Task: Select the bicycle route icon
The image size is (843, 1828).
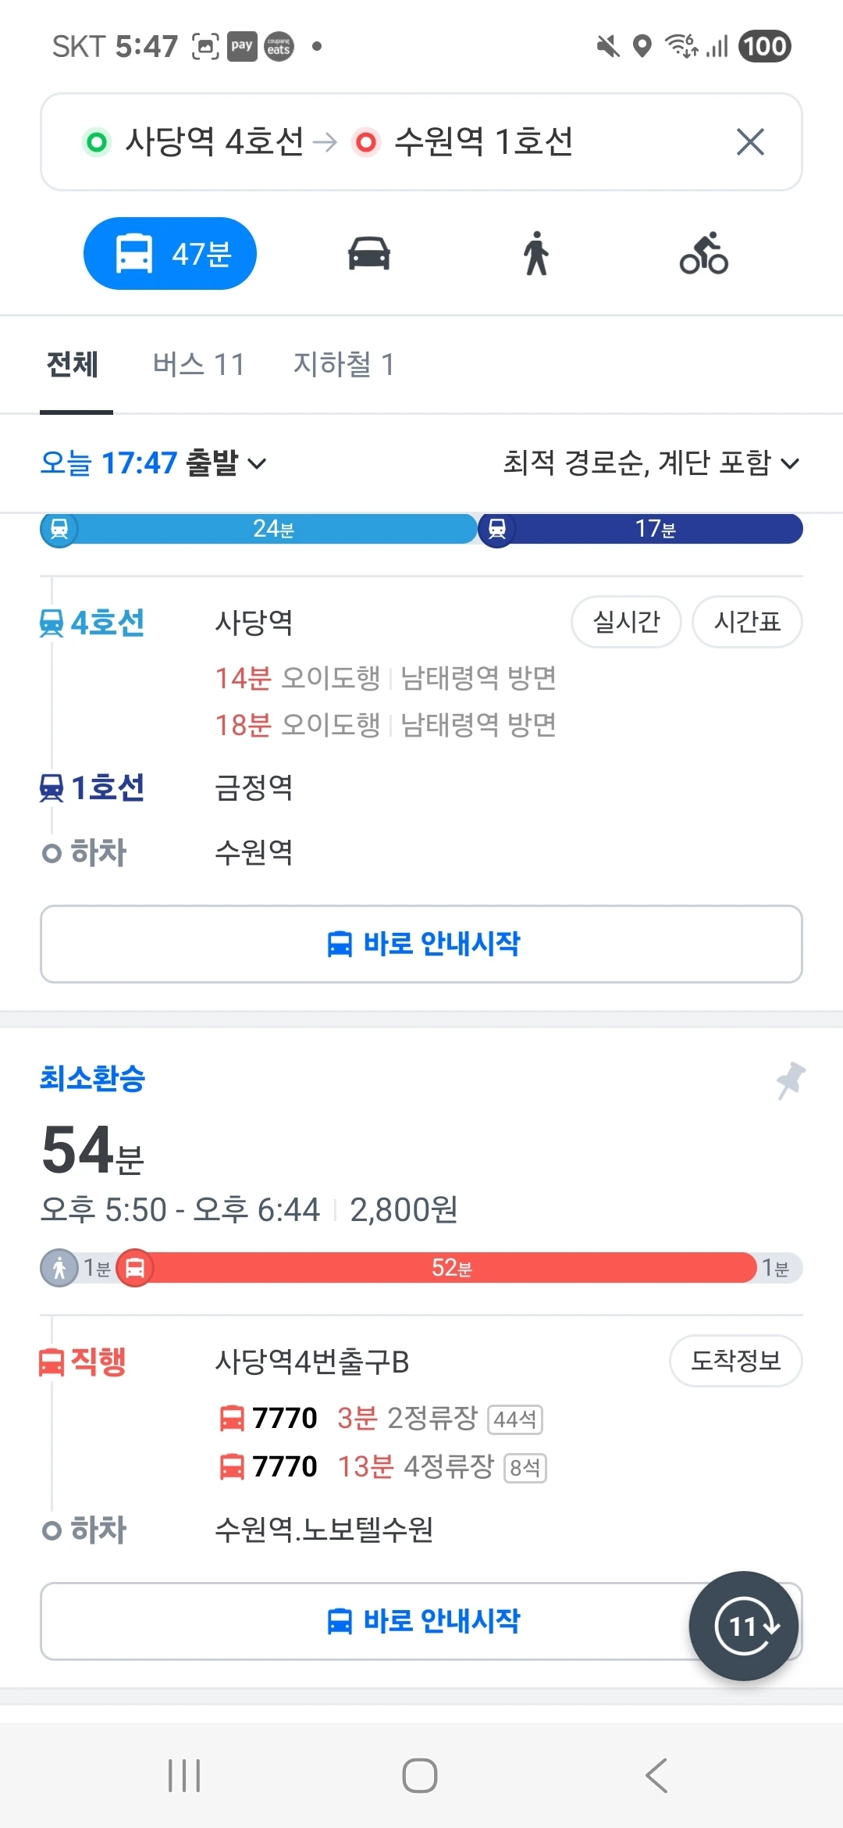Action: [703, 254]
